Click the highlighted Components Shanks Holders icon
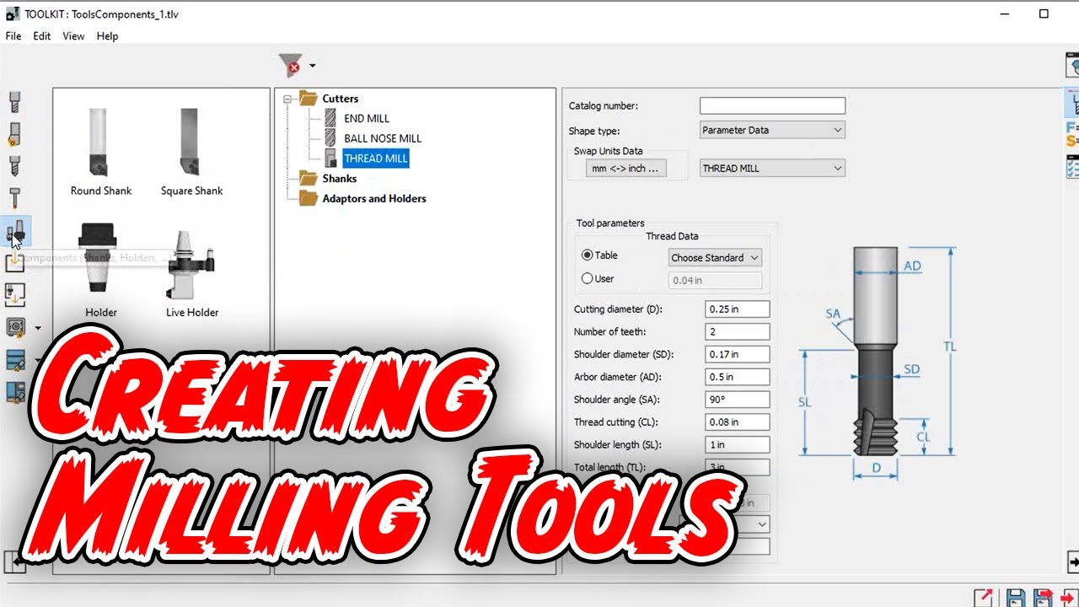Screen dimensions: 1079x607 click(16, 231)
